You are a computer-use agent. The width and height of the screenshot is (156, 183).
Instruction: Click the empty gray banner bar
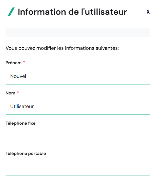pyautogui.click(x=78, y=32)
